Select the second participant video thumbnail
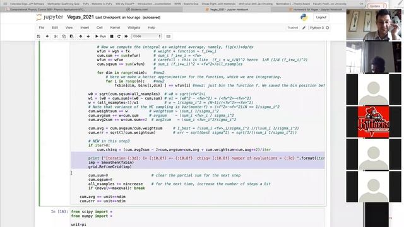Screen dimensions: 404x227 [374, 57]
